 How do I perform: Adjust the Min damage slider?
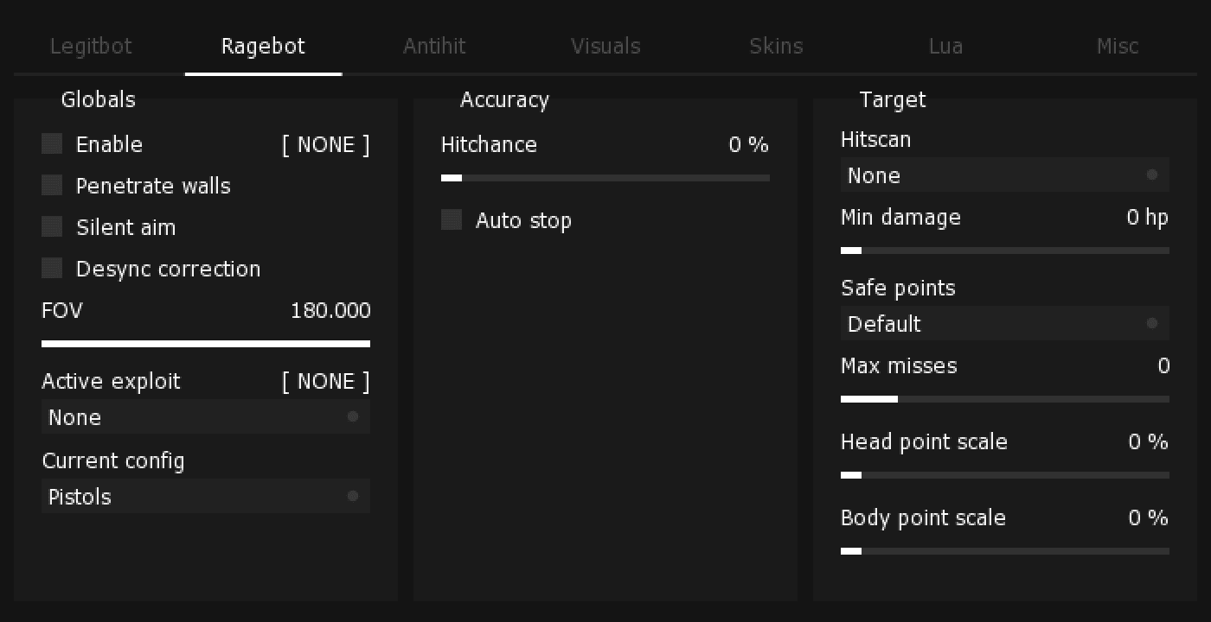pos(1005,251)
